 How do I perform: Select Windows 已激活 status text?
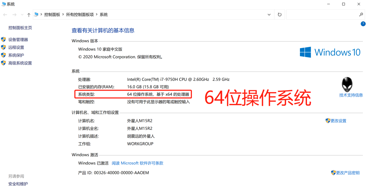click(x=94, y=163)
